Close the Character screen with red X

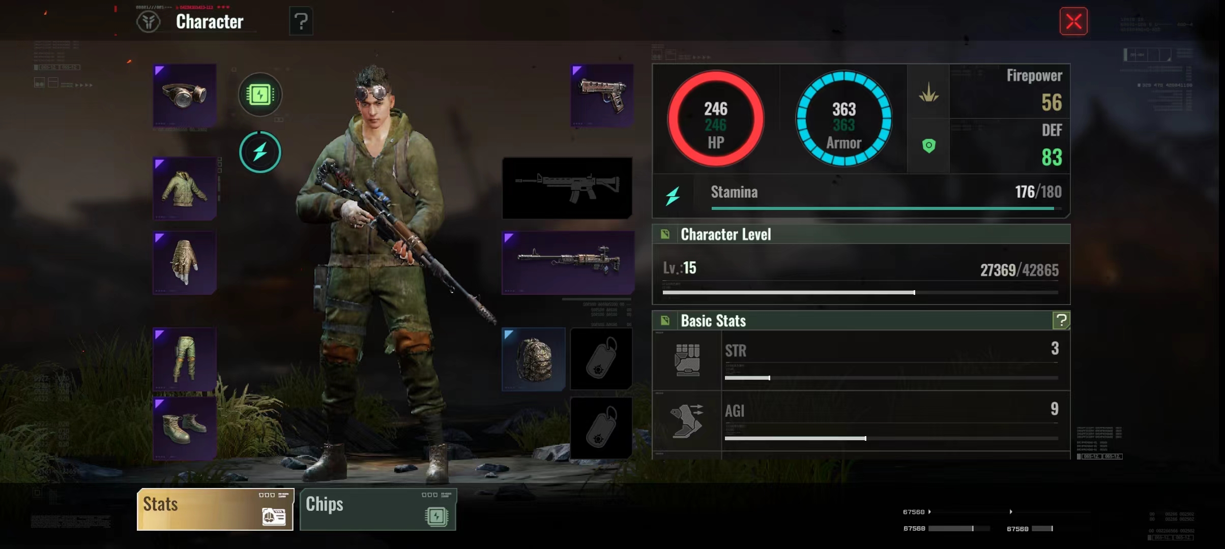(1073, 21)
